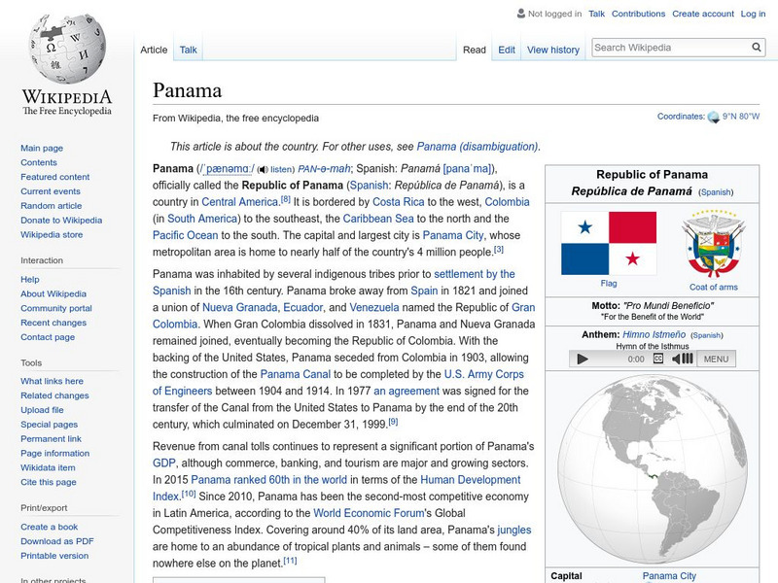This screenshot has height=583, width=778.
Task: Play the Himno Istmeño anthem audio
Action: click(x=583, y=359)
